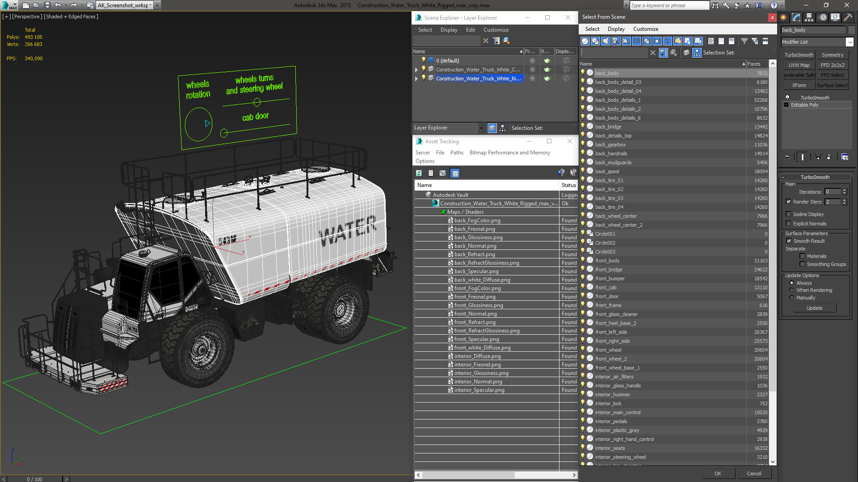Collapse the TurboSmooth rollout header
Screen dimensions: 858x482
815,177
